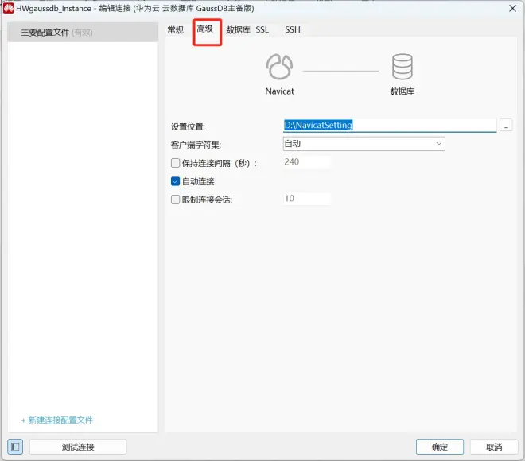Toggle the sidebar panel icon button
The image size is (525, 461).
pyautogui.click(x=15, y=447)
